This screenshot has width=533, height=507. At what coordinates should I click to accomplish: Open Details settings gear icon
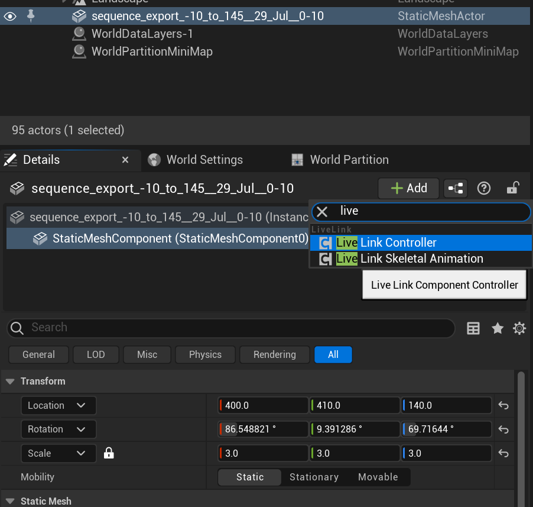click(519, 328)
